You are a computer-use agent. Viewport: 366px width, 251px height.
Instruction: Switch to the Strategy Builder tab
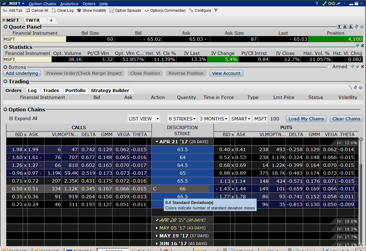click(110, 91)
